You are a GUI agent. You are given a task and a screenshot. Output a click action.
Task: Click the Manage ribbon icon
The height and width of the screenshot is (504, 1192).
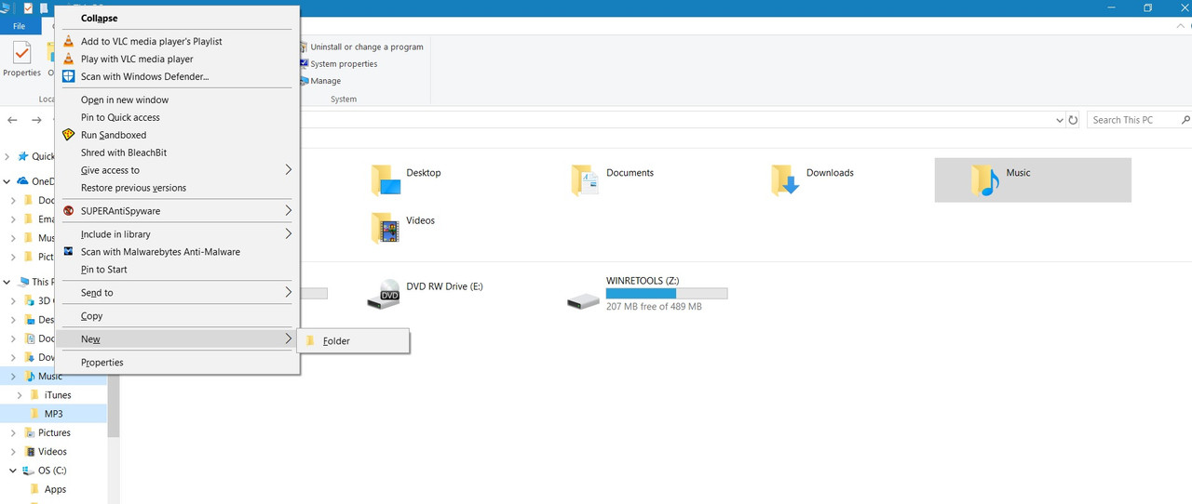click(304, 81)
